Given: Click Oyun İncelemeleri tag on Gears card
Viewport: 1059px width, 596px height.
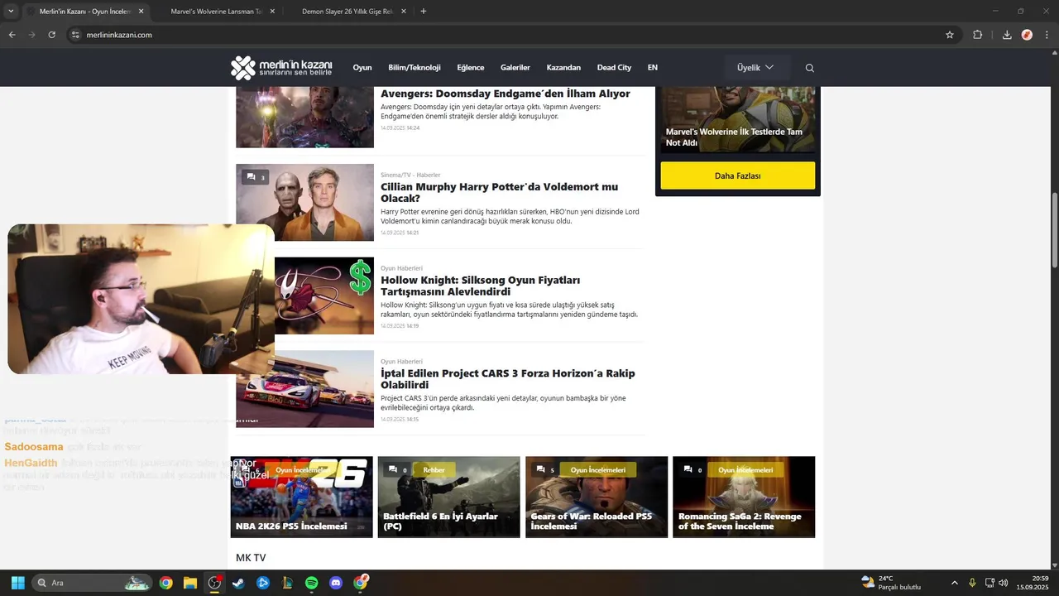Looking at the screenshot, I should (597, 469).
